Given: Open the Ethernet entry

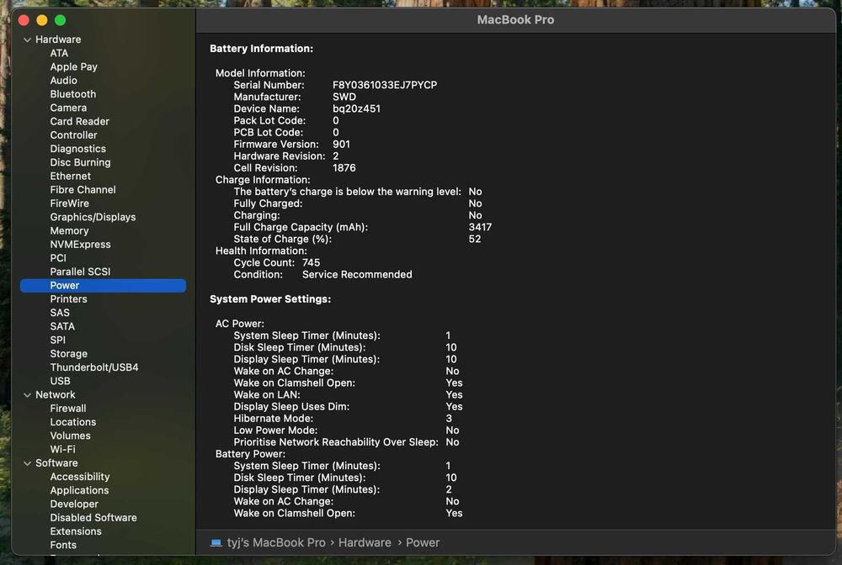Looking at the screenshot, I should point(71,176).
